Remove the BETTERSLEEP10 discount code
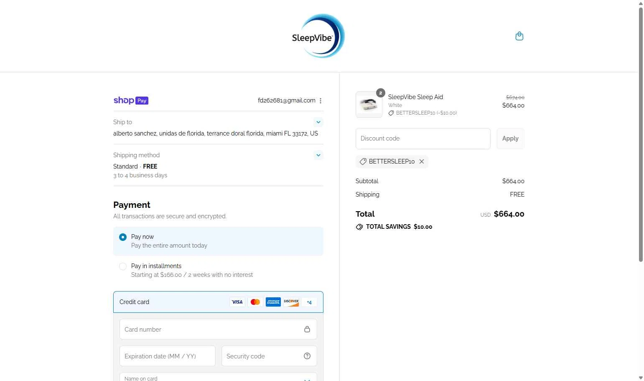644x381 pixels. [422, 161]
